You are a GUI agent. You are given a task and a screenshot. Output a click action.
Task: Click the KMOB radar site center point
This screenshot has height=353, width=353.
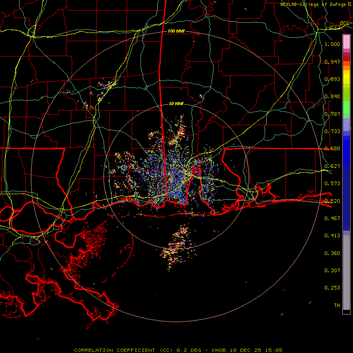click(x=176, y=176)
